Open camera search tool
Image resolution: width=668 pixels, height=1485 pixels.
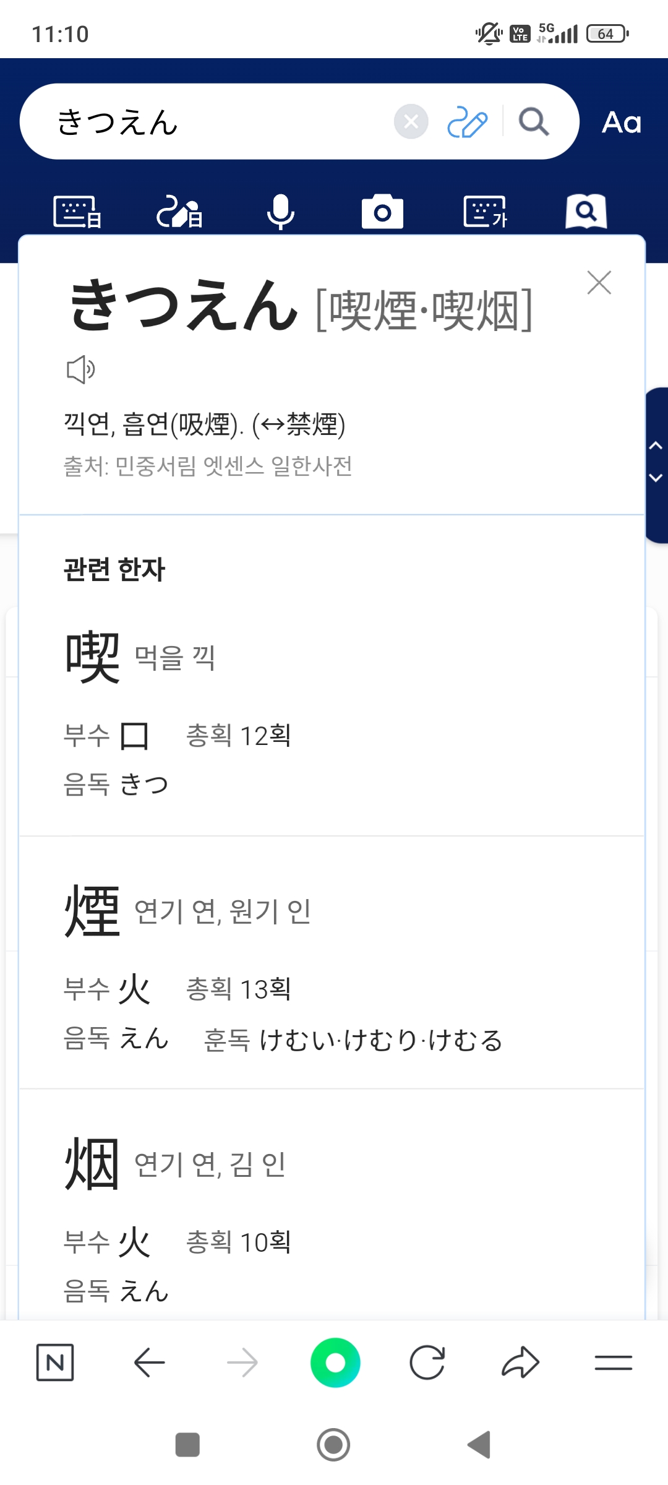[382, 212]
